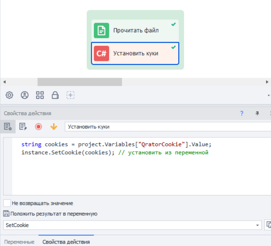Open the profile user icon
271x246 pixels.
click(24, 95)
